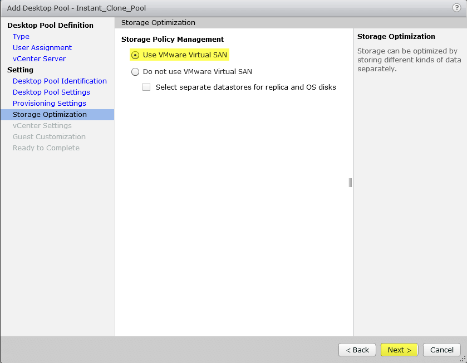Return to Provisioning Settings step
Image resolution: width=467 pixels, height=363 pixels.
(x=50, y=104)
